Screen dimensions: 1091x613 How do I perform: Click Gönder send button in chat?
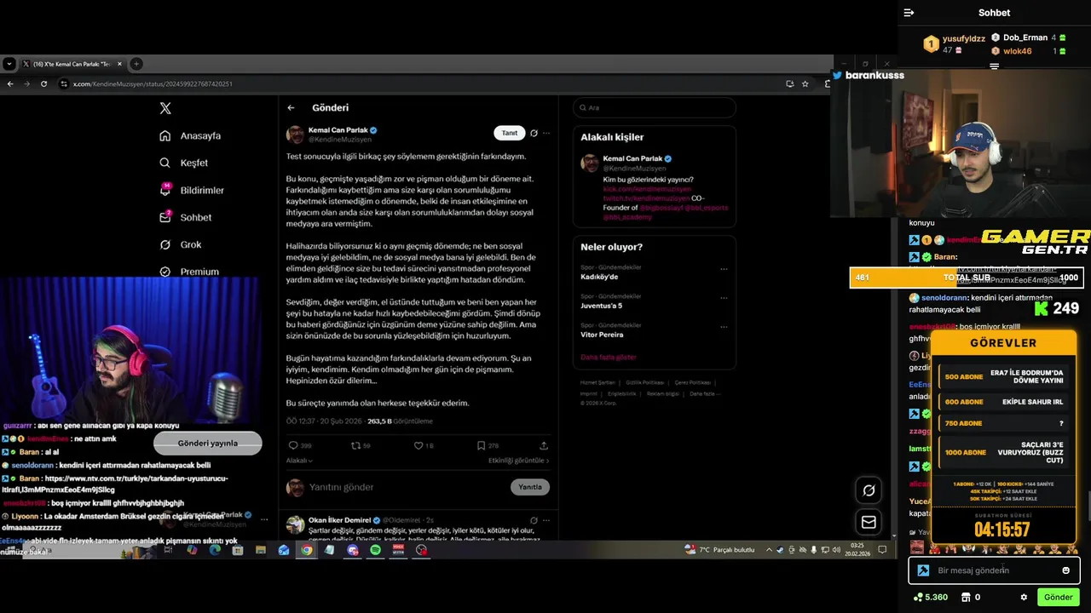pyautogui.click(x=1059, y=597)
